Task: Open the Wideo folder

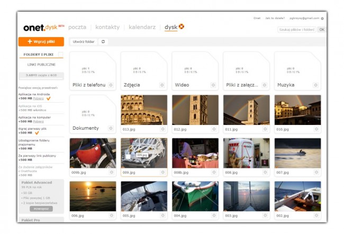Action: (195, 71)
